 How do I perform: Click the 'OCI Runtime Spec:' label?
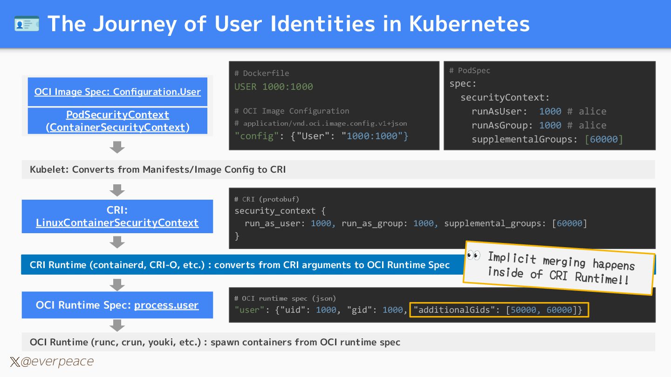point(84,305)
